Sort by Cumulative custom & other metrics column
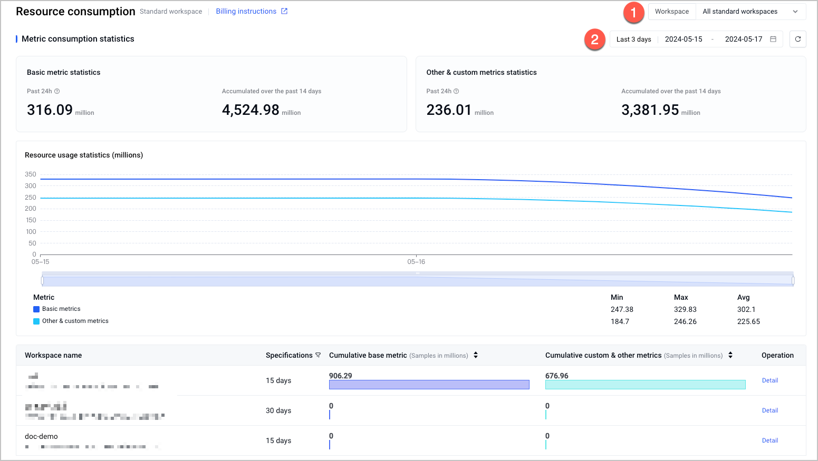Viewport: 818px width, 461px height. pos(730,355)
